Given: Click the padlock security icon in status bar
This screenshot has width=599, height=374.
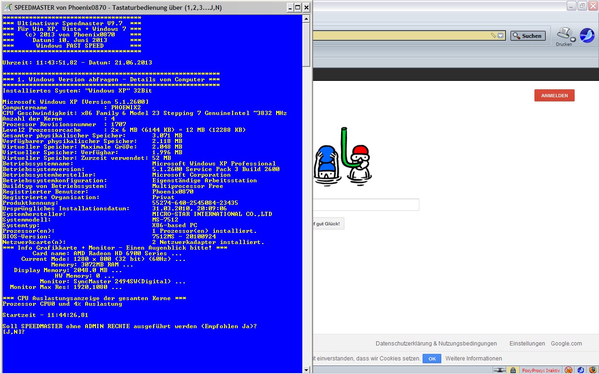Looking at the screenshot, I should (x=513, y=370).
